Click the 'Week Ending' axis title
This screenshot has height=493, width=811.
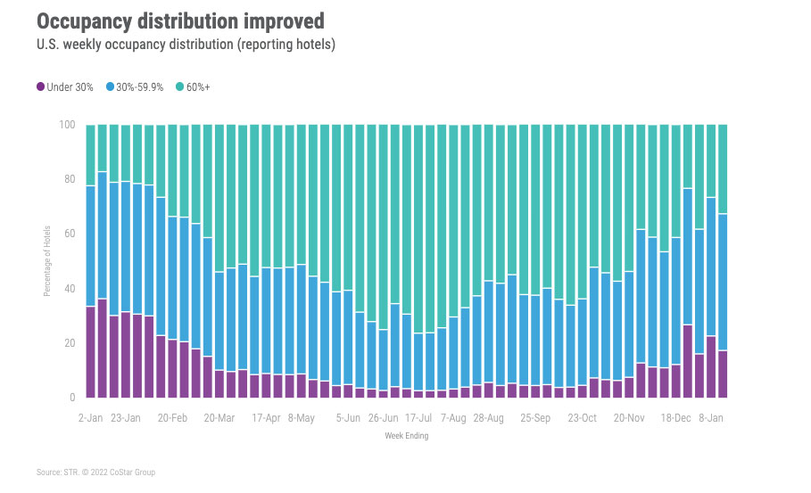pos(407,436)
